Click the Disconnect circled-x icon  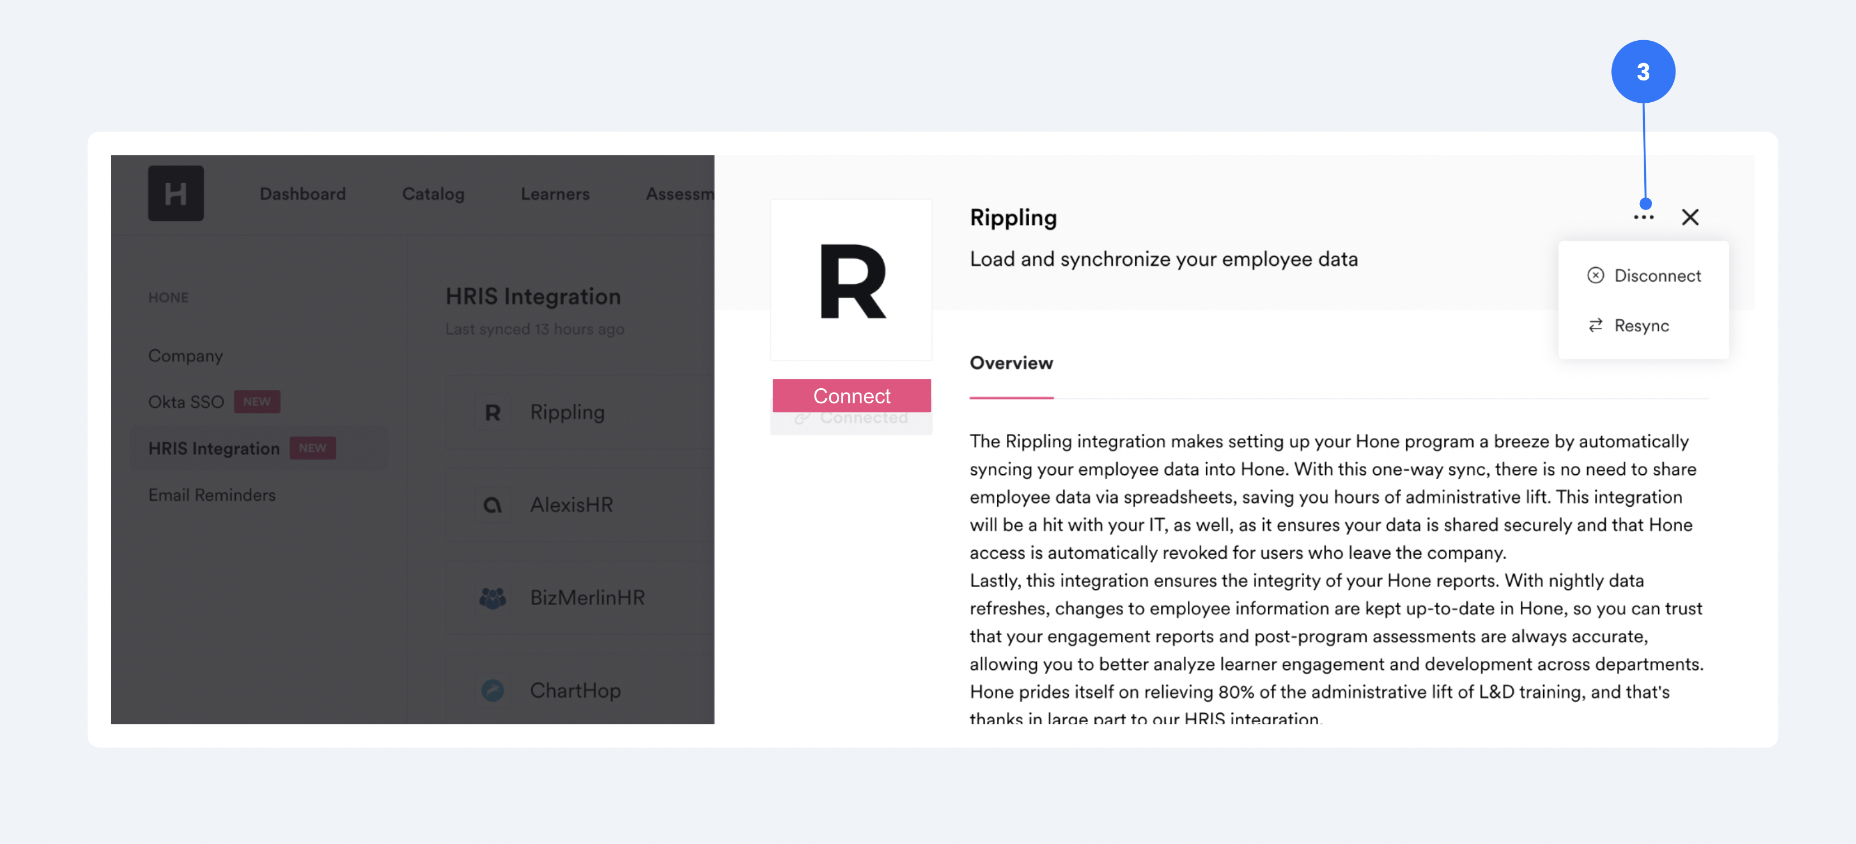tap(1595, 275)
